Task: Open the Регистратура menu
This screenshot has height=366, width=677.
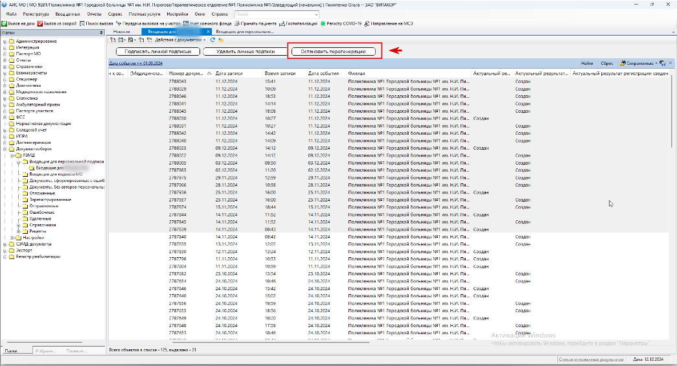Action: coord(36,14)
